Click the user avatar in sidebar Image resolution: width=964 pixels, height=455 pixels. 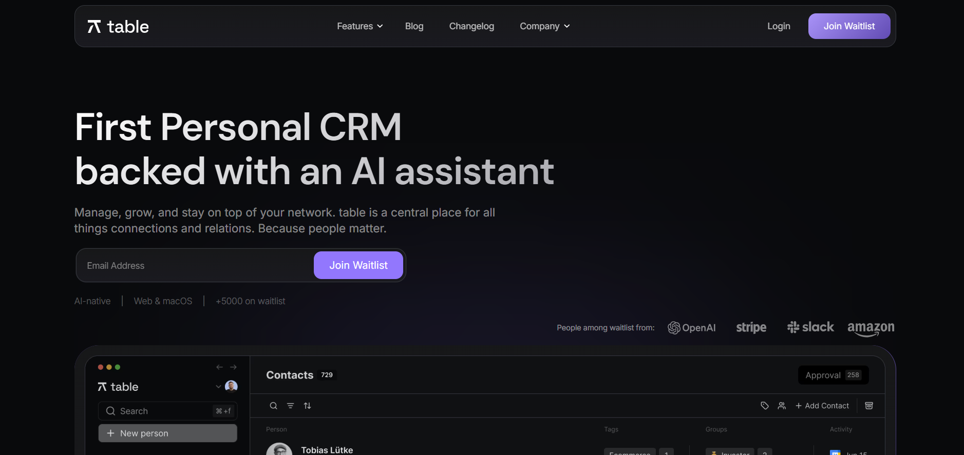click(x=232, y=386)
